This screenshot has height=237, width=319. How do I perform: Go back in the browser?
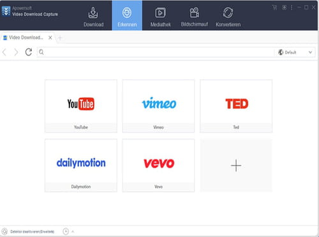tap(4, 52)
